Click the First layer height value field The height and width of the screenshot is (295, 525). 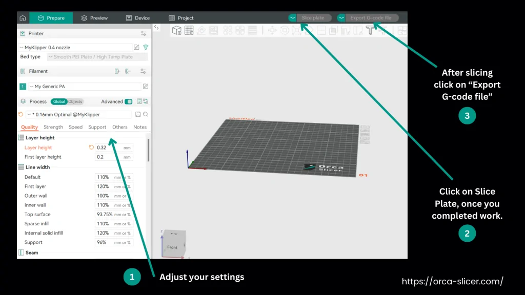tap(114, 157)
